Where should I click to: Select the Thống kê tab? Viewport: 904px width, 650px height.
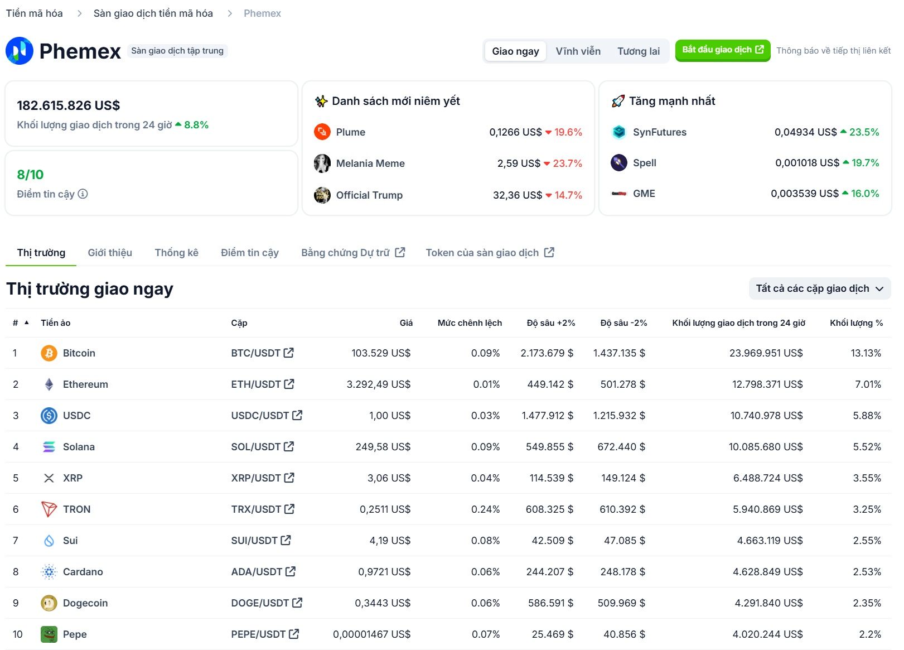(x=176, y=253)
